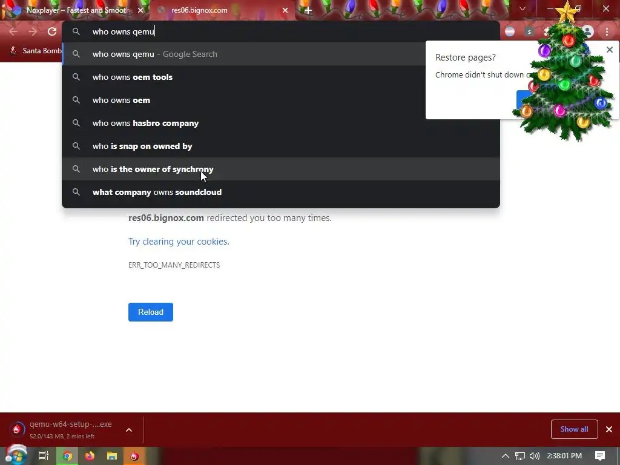Pick 'who owns hasbro company' suggestion
The width and height of the screenshot is (620, 465).
pos(281,123)
